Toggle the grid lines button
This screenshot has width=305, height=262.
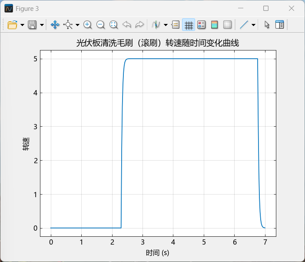(189, 25)
